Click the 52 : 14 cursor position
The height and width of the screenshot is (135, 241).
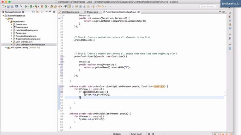point(151,134)
